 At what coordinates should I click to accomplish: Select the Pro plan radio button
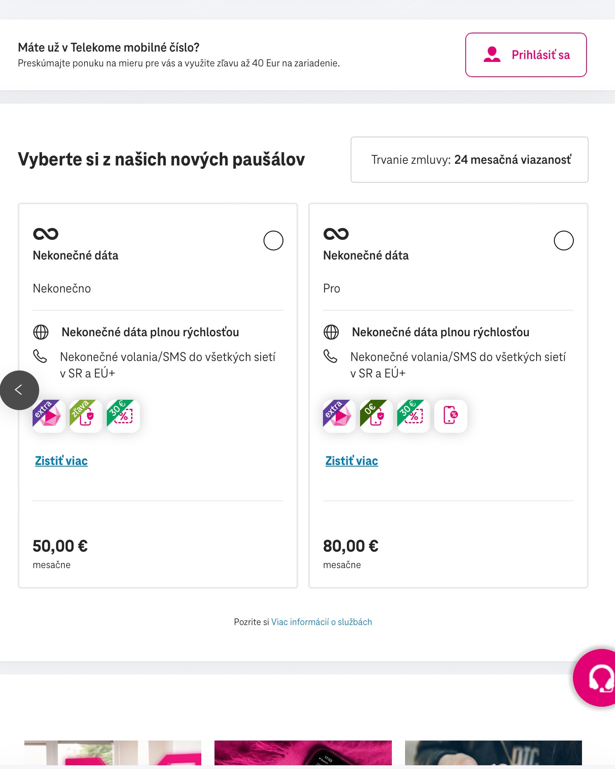pos(564,241)
